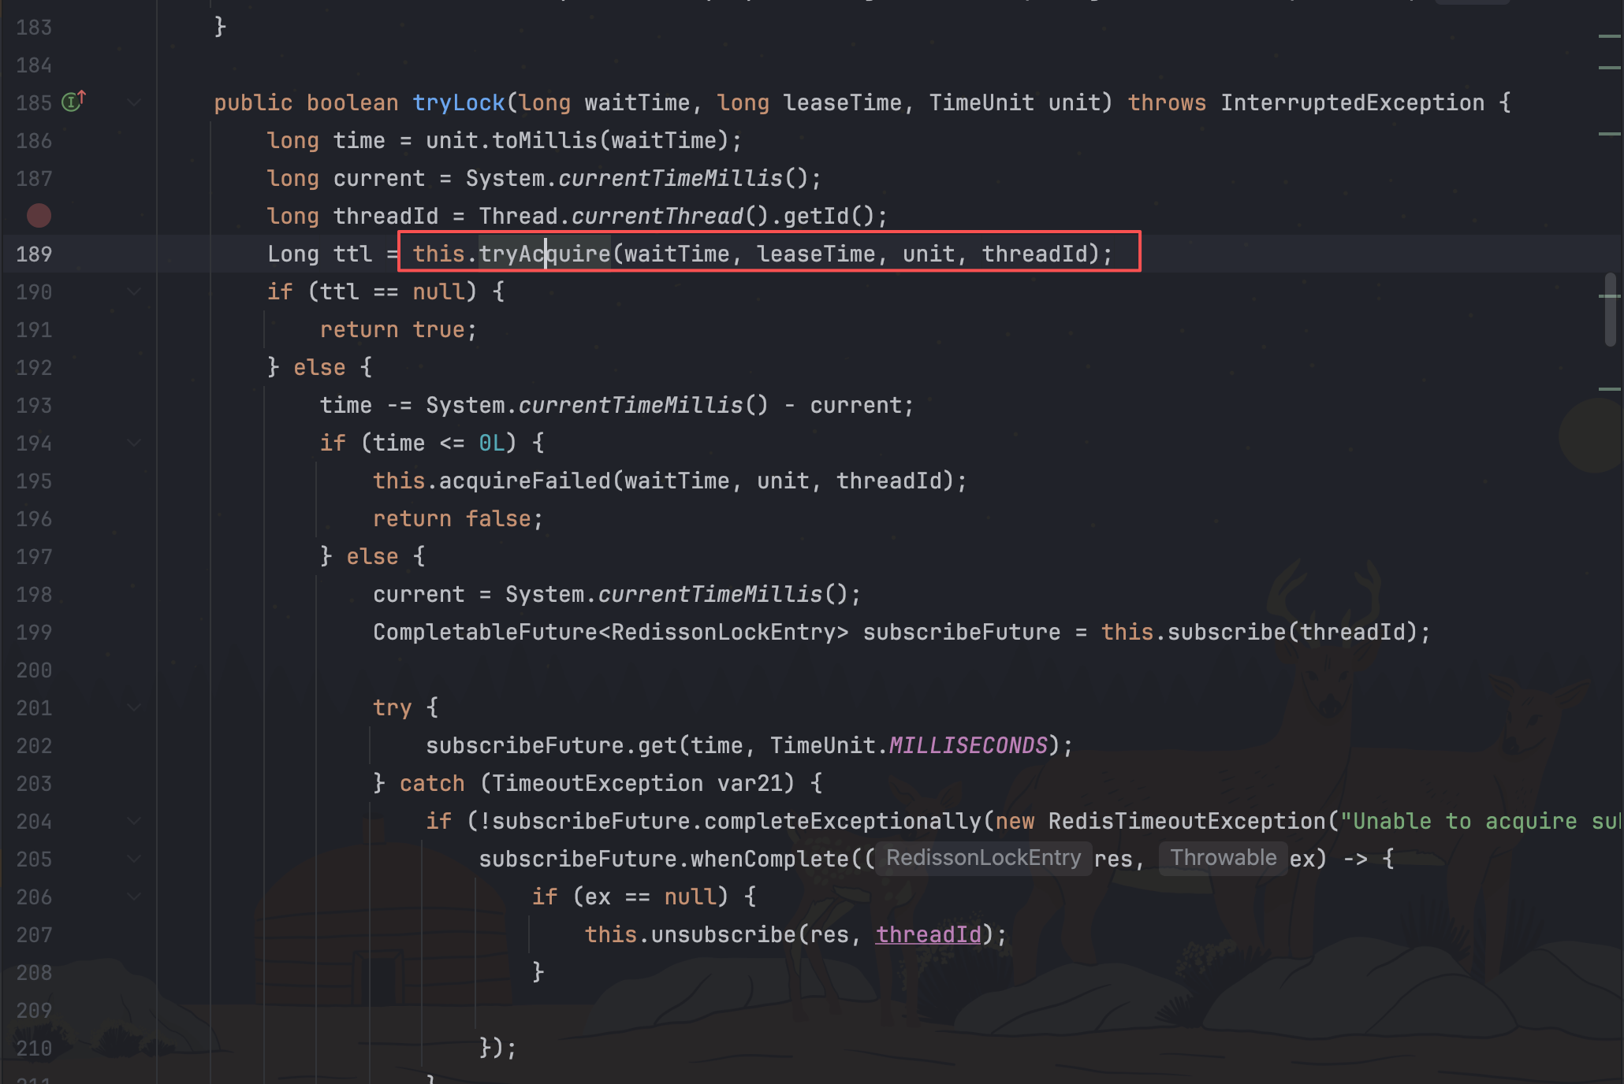
Task: Click line number 189 in the gutter
Action: click(34, 254)
